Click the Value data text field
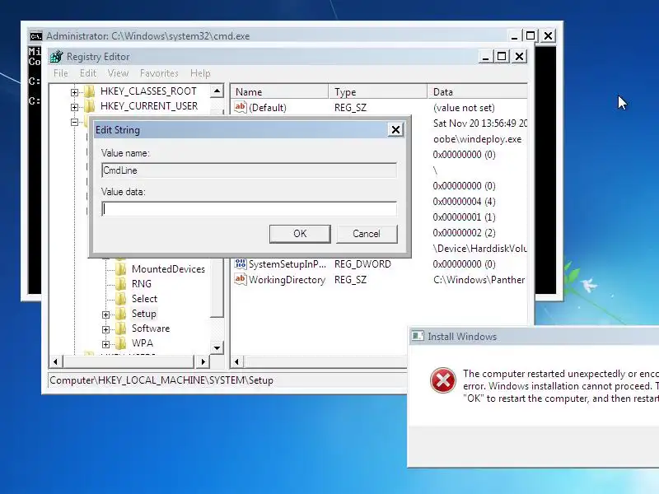 pyautogui.click(x=250, y=209)
